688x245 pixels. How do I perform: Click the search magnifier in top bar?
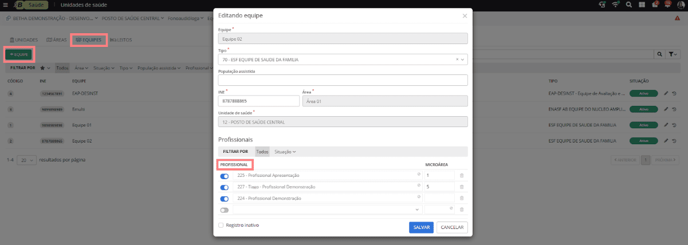click(629, 5)
